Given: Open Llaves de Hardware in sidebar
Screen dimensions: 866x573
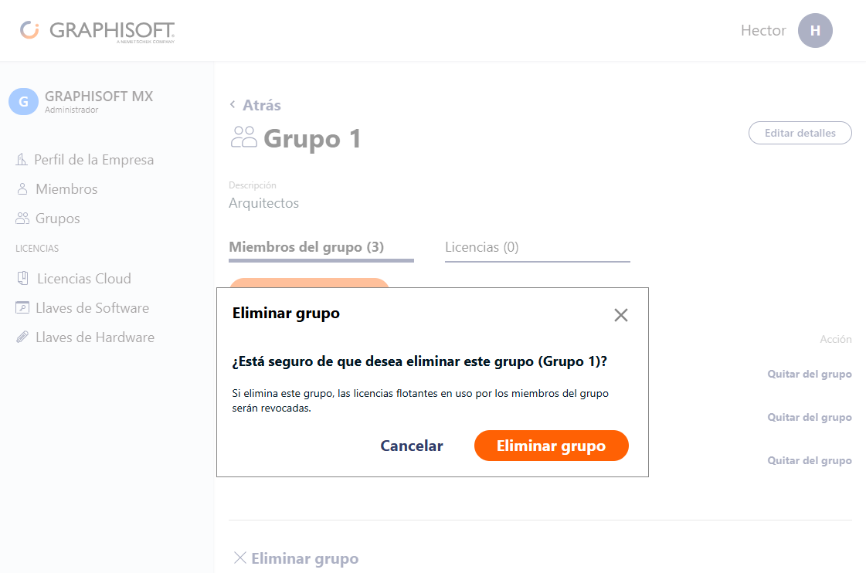Looking at the screenshot, I should pos(85,337).
